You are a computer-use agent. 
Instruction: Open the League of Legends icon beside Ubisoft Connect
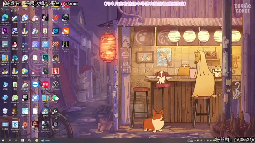[x=25, y=32]
